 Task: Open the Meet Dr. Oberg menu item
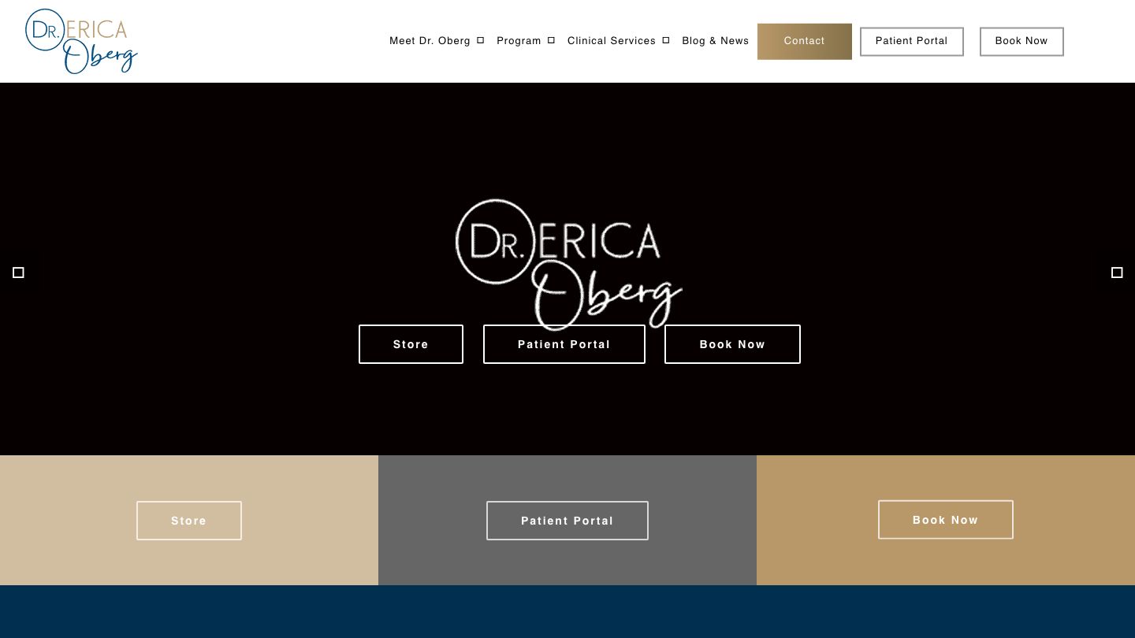click(430, 41)
